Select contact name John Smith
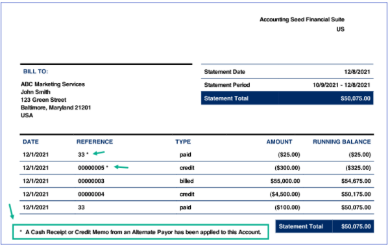This screenshot has width=390, height=247. click(36, 92)
